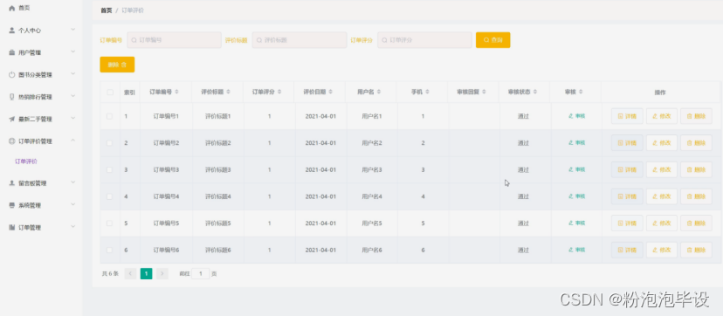Select the 订单评价 submenu item

point(26,161)
